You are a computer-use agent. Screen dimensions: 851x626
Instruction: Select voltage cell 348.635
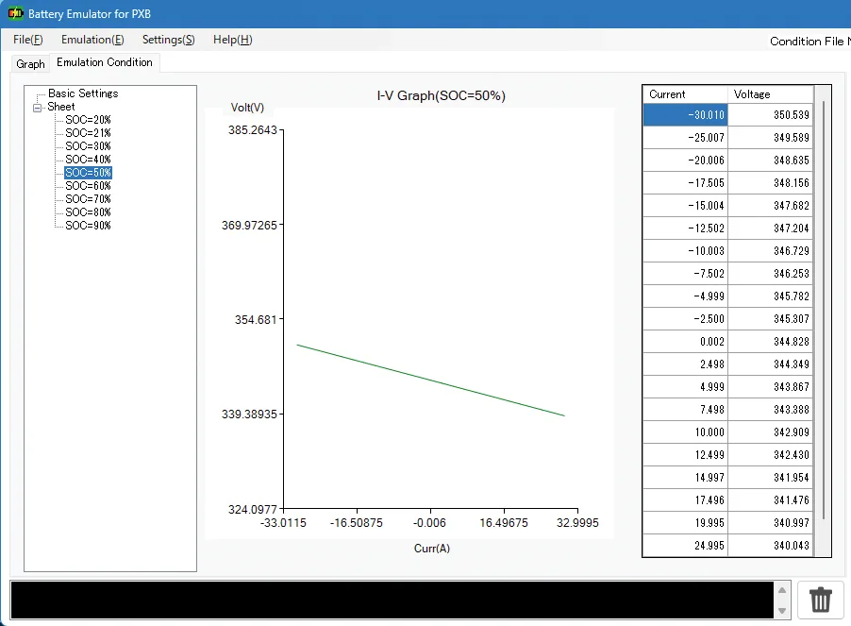point(770,161)
